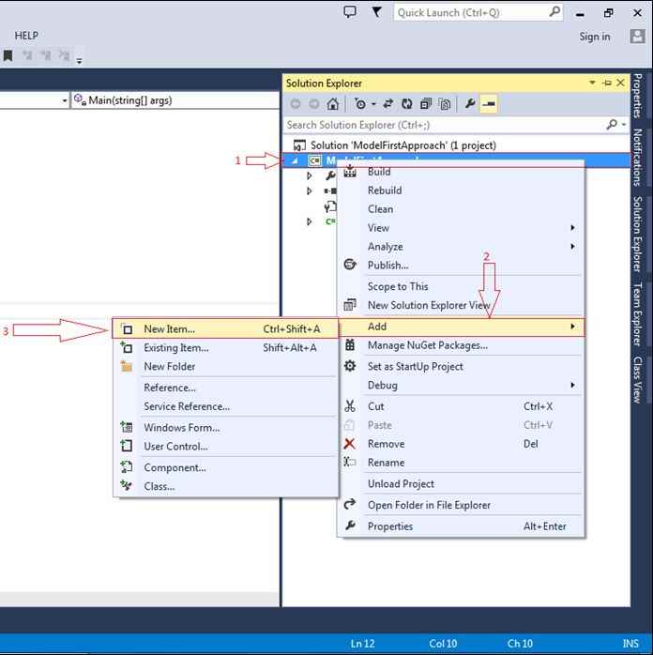
Task: Toggle the Preview Selected Items button
Action: coord(489,103)
